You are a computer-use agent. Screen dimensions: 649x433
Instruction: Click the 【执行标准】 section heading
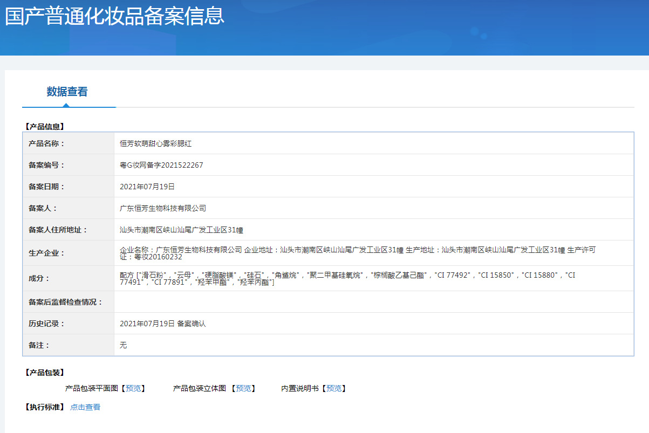pyautogui.click(x=44, y=407)
